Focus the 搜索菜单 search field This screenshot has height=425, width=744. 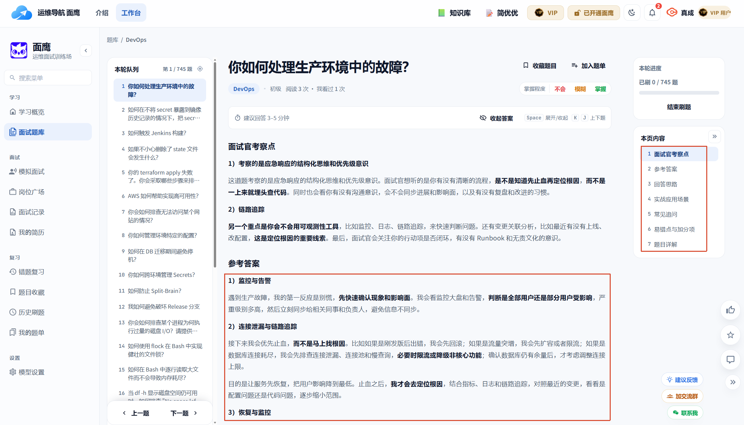[x=48, y=78]
